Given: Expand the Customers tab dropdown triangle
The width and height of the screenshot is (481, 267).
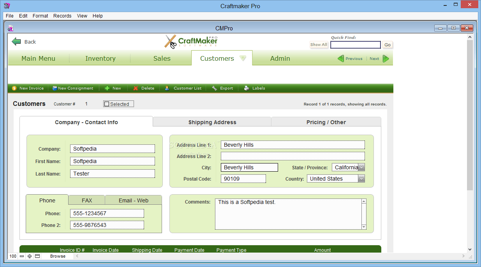Looking at the screenshot, I should (x=243, y=58).
